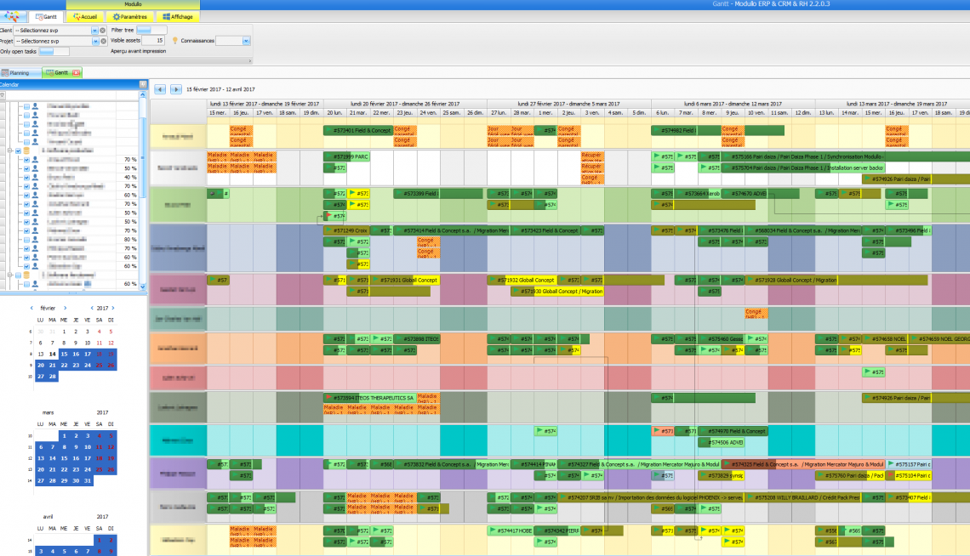Screen dimensions: 970x556
Task: Clear the Client selection using its X icon
Action: tap(102, 30)
